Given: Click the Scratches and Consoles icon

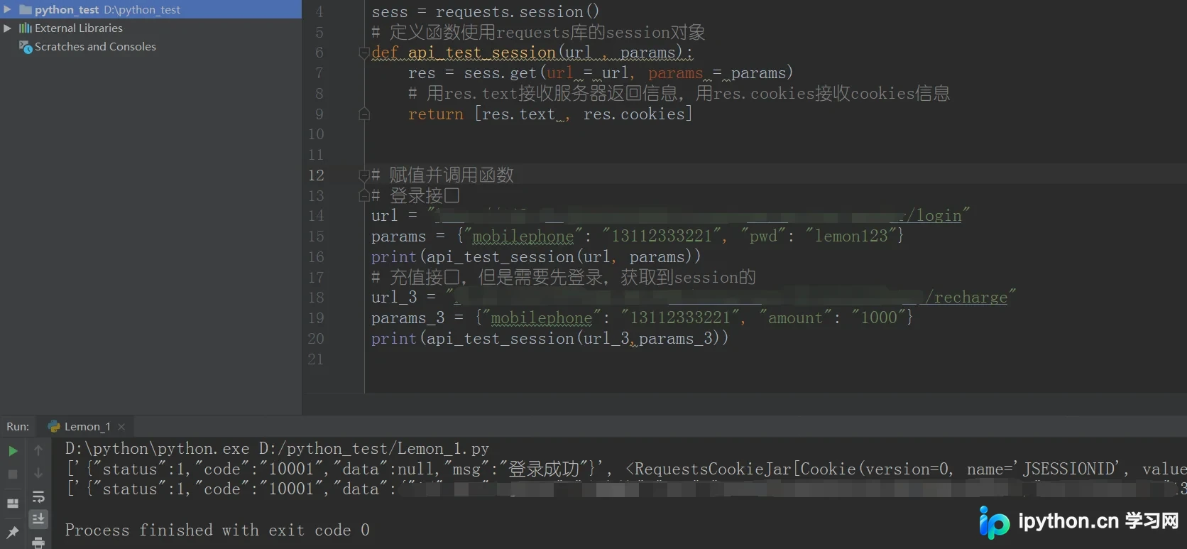Looking at the screenshot, I should coord(26,47).
